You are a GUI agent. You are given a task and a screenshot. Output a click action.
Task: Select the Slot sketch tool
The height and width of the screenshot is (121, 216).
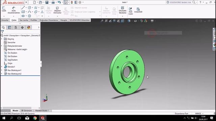(23, 16)
